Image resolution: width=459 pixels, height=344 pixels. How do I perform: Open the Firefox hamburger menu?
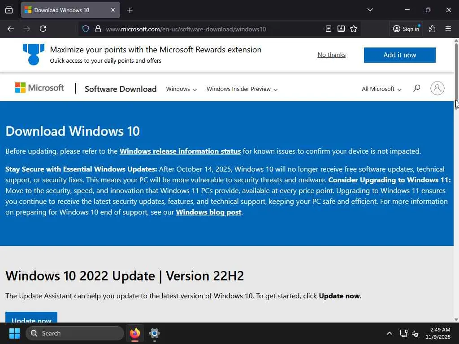pyautogui.click(x=448, y=29)
